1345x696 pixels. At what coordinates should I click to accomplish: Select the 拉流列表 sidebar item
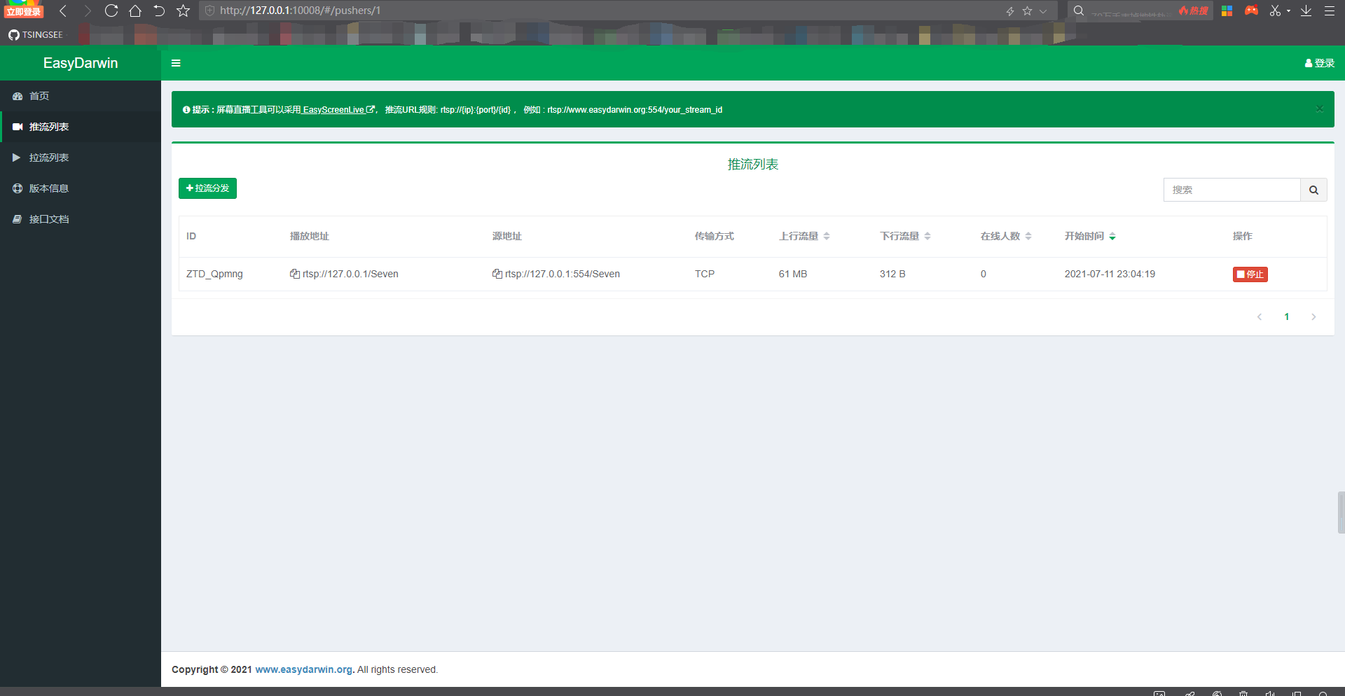tap(48, 158)
